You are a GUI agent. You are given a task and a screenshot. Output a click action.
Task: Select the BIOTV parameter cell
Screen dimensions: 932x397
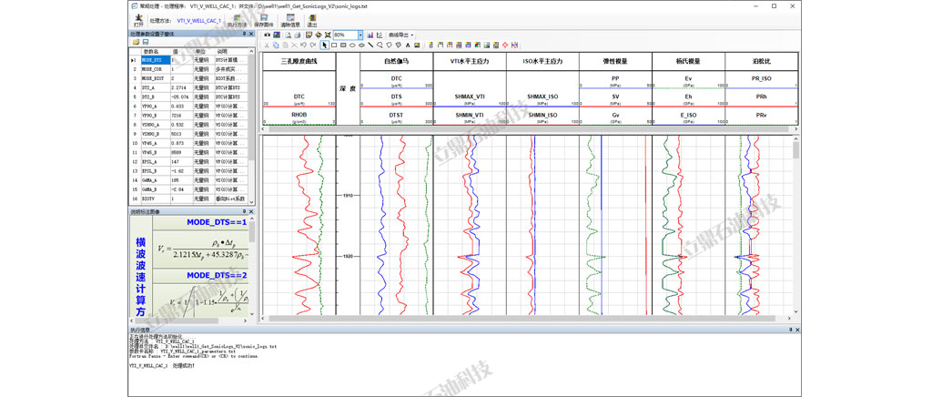pyautogui.click(x=155, y=198)
